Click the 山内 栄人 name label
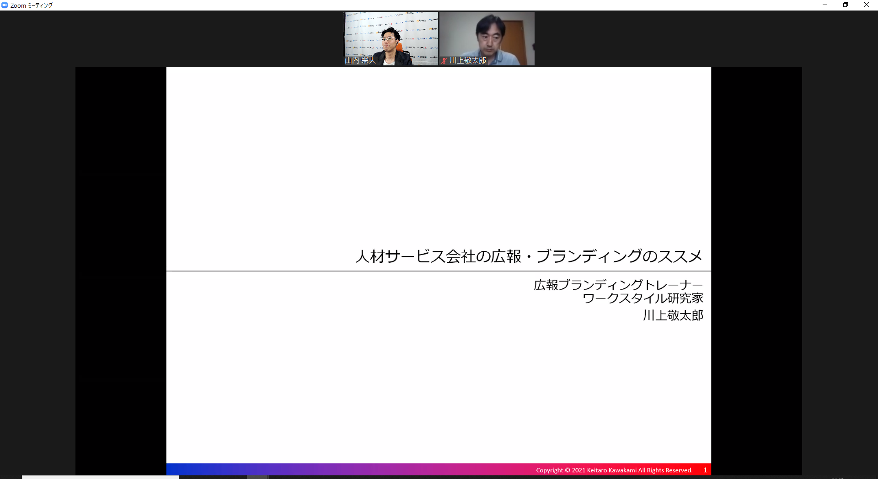 [x=360, y=60]
